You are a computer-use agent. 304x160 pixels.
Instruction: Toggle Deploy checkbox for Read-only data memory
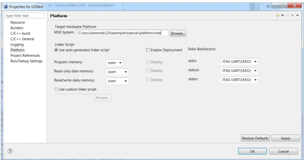tap(148, 71)
